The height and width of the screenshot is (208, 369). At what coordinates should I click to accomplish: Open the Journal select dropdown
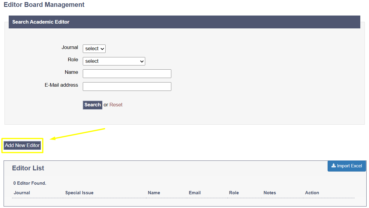click(94, 49)
